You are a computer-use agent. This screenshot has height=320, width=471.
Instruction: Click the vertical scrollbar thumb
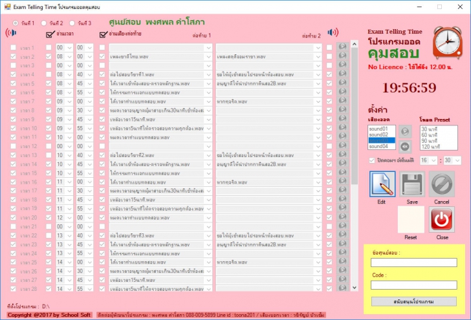[355, 115]
